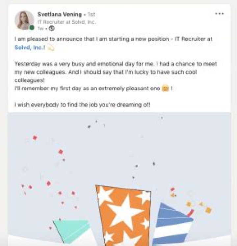Open the Svetlana Vening name link
The image size is (237, 246).
point(59,14)
